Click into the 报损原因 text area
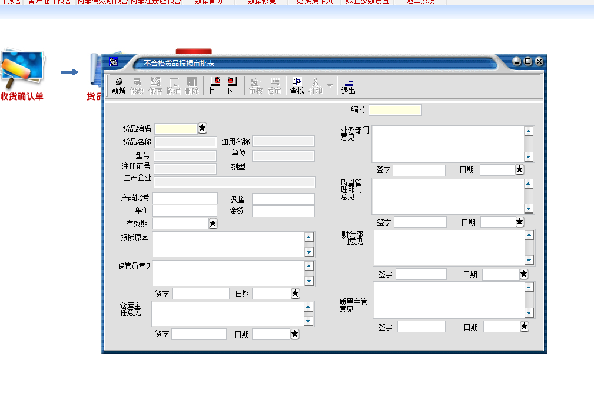This screenshot has width=594, height=393. 228,245
